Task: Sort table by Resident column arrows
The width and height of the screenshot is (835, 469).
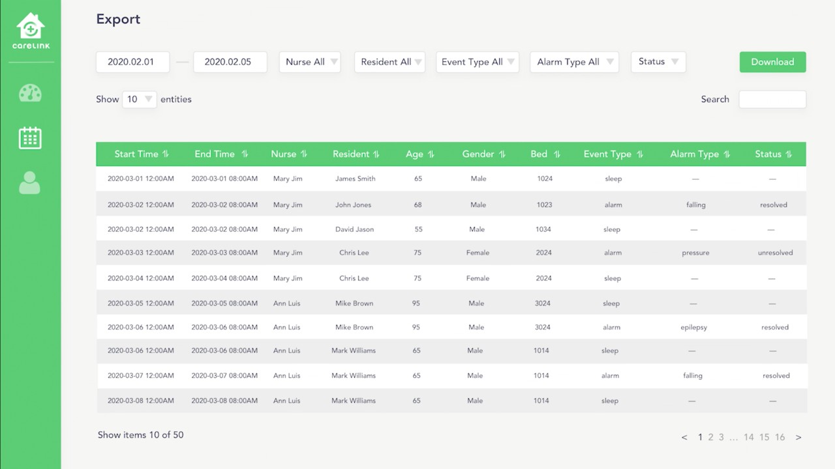Action: [x=376, y=154]
